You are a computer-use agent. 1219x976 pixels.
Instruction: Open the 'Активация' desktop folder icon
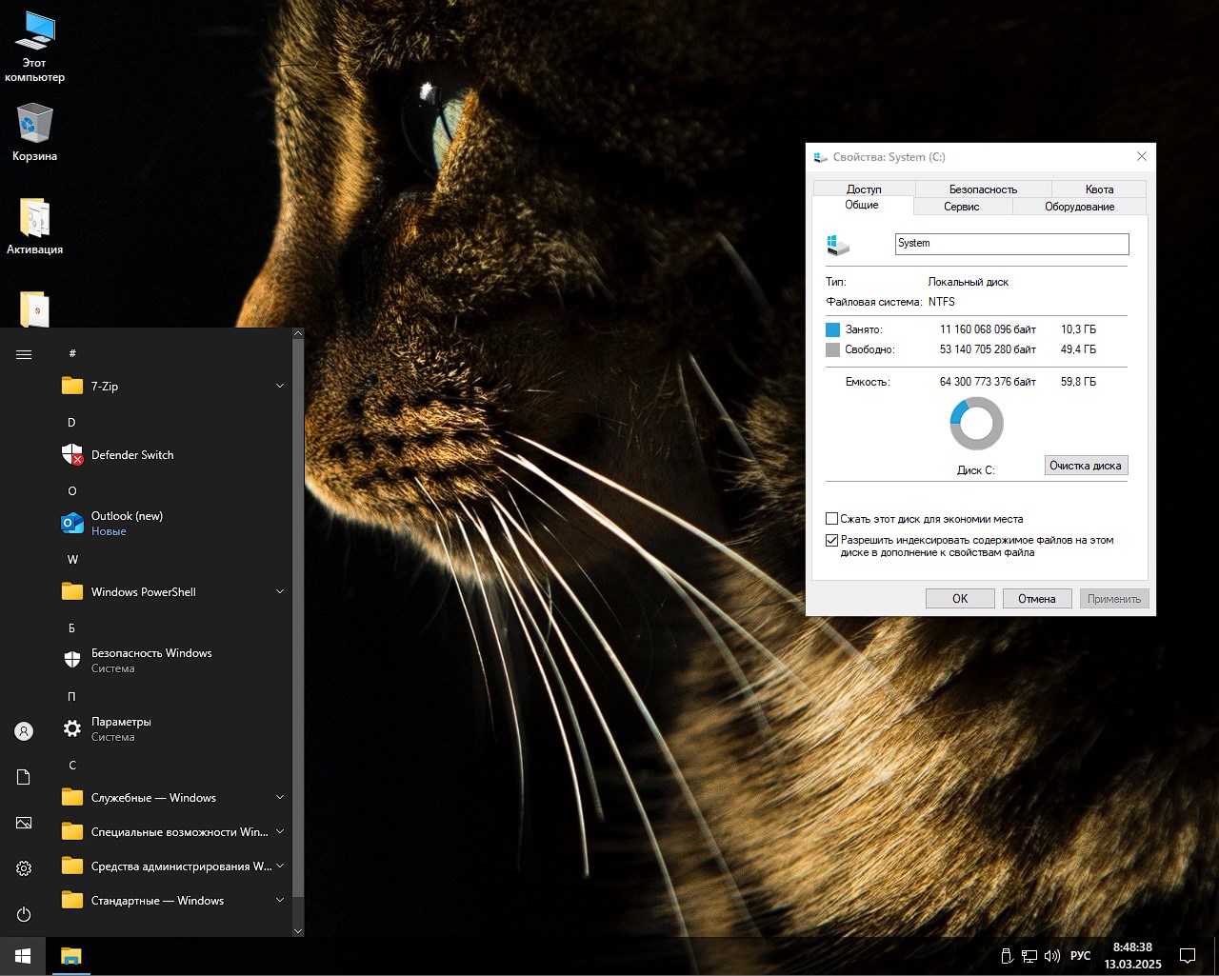34,227
